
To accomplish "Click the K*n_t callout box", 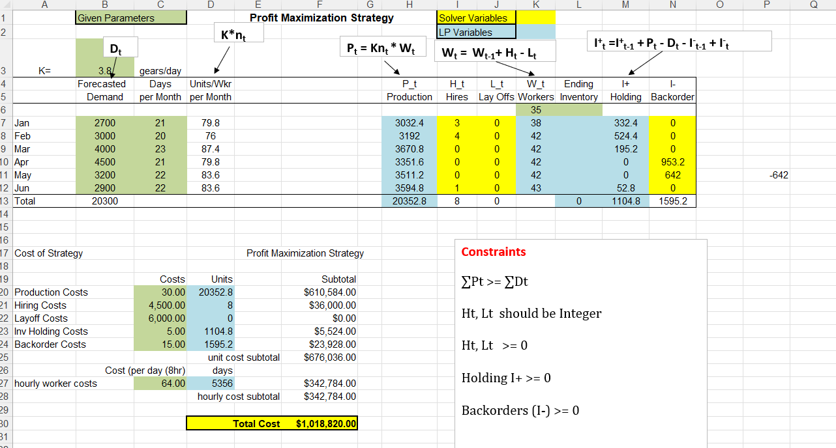I will [x=237, y=31].
